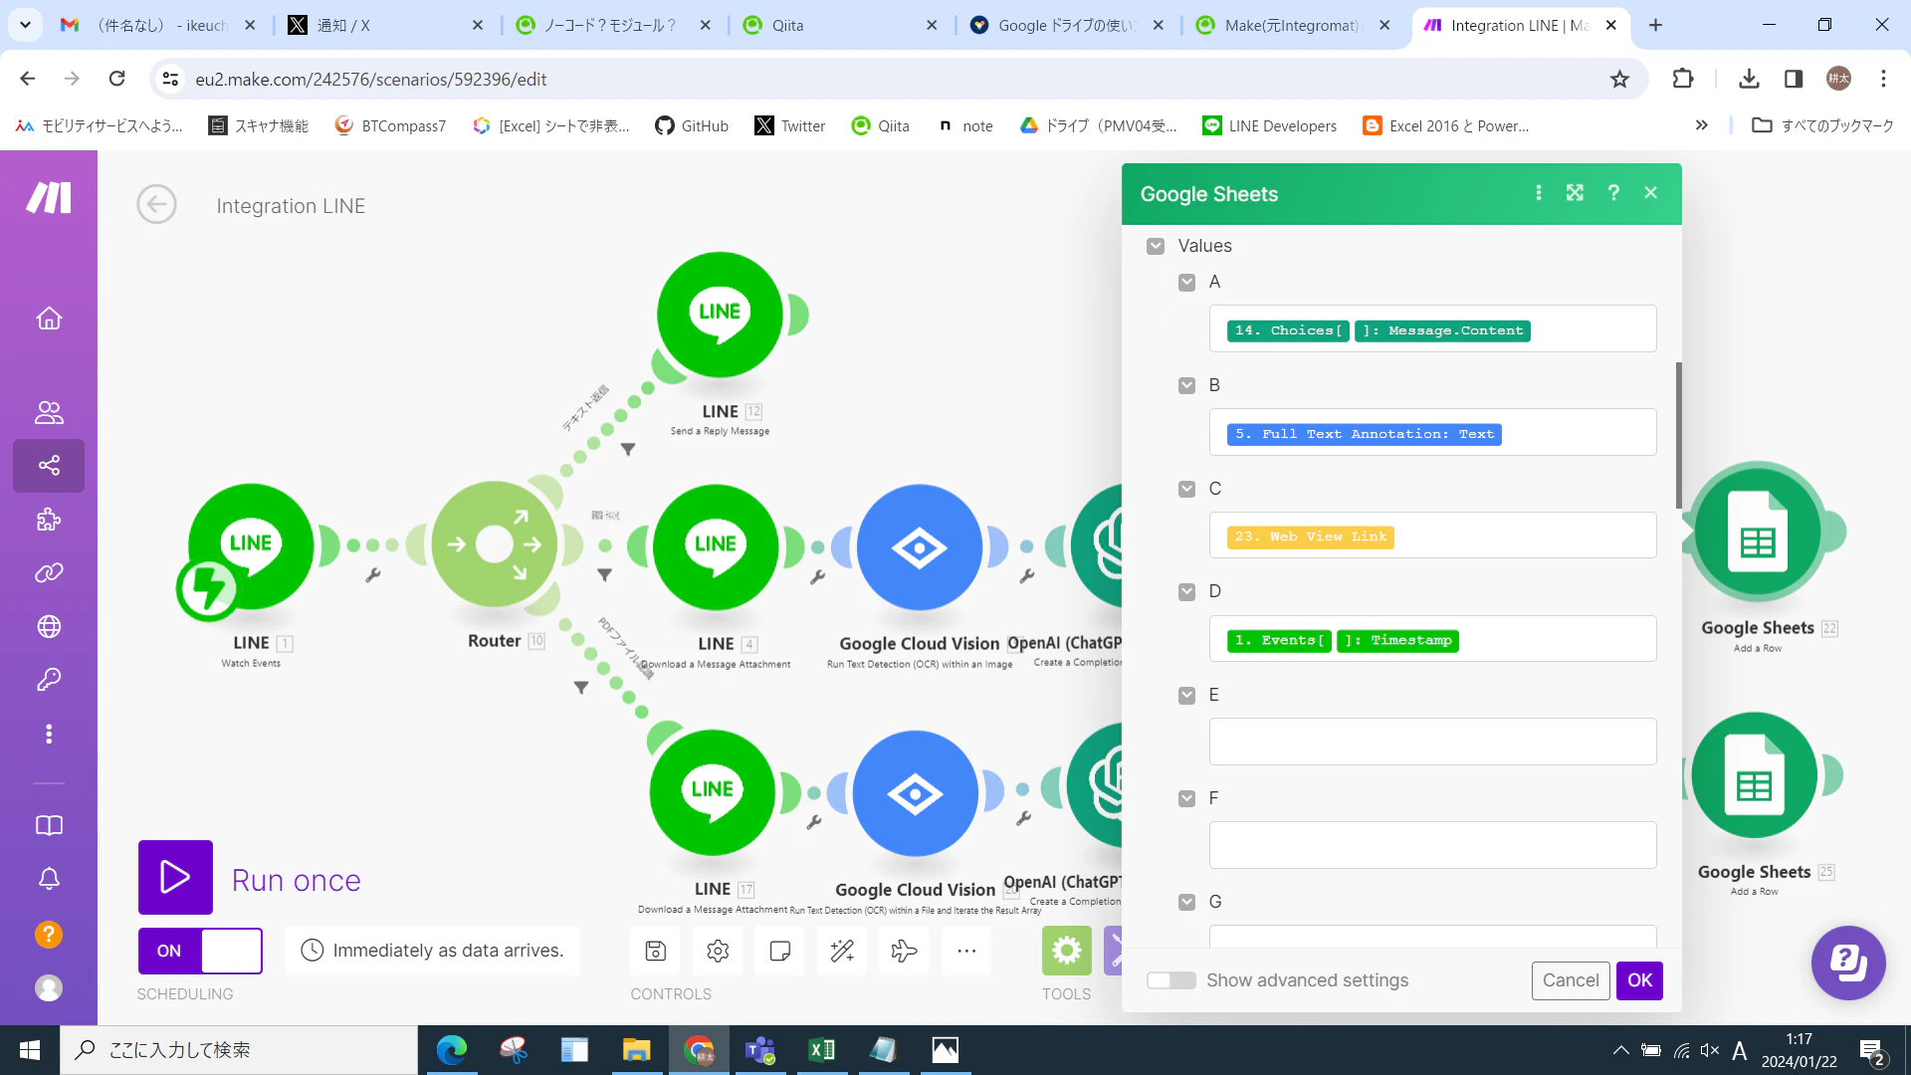This screenshot has height=1075, width=1911.
Task: Click Cancel in Google Sheets panel
Action: click(1571, 980)
